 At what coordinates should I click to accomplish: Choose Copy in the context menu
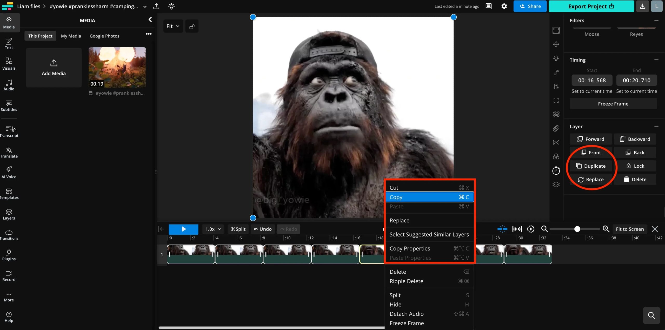pos(429,197)
